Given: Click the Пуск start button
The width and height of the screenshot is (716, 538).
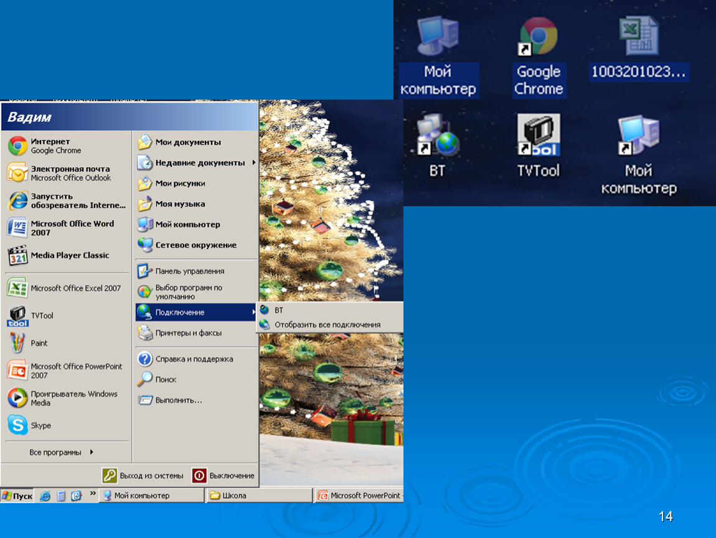Looking at the screenshot, I should 17,496.
